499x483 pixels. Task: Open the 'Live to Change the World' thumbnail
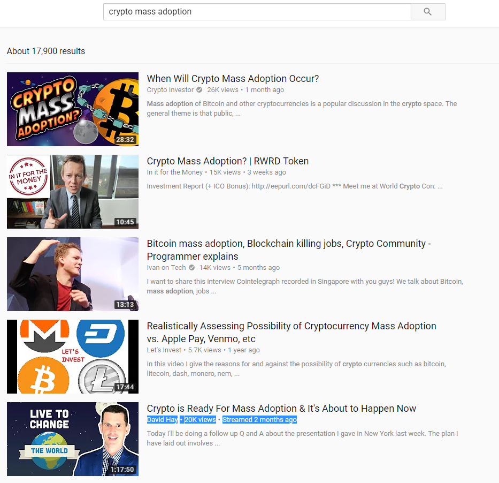tap(73, 439)
